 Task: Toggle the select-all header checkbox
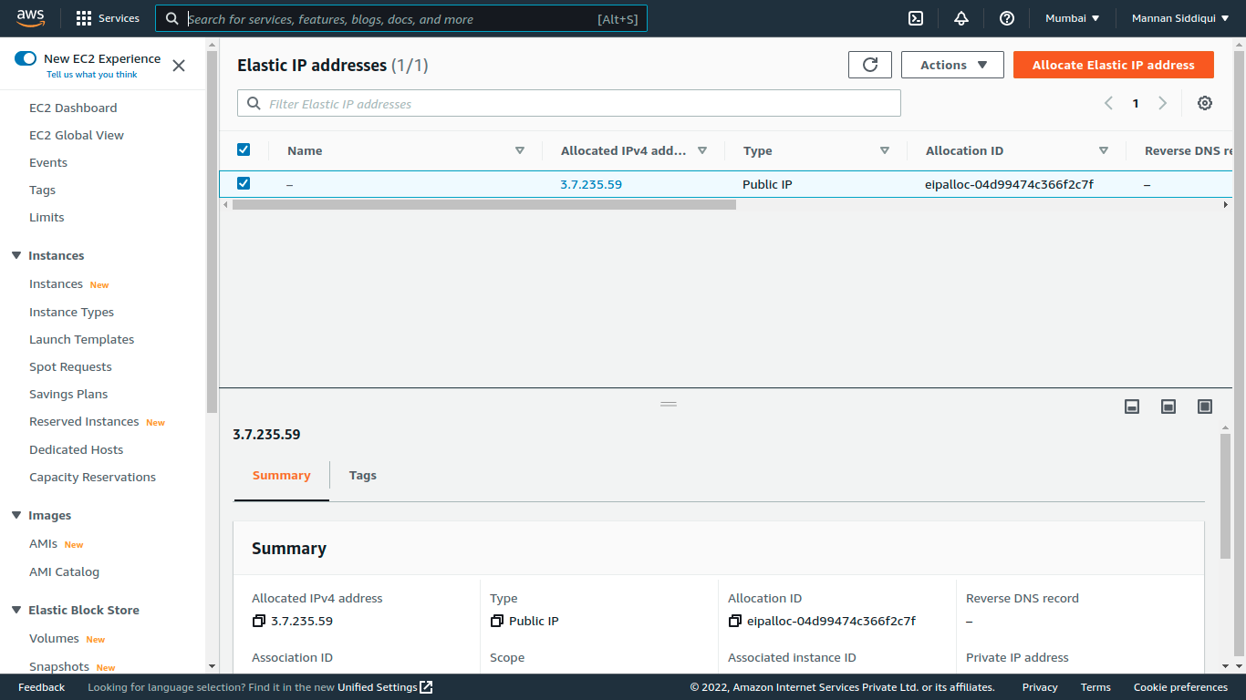pos(244,149)
